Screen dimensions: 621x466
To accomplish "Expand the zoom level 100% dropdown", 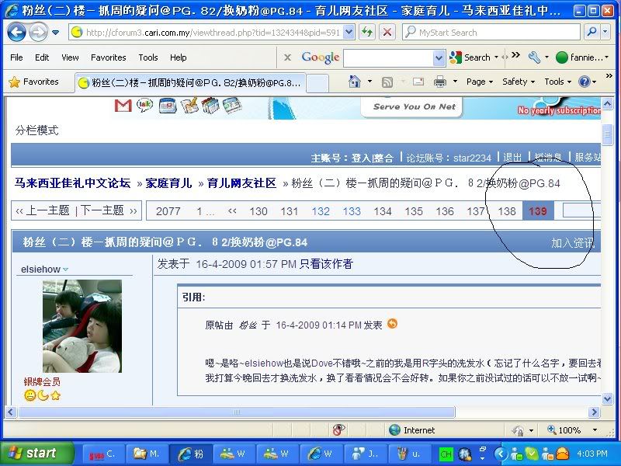I will [x=594, y=429].
